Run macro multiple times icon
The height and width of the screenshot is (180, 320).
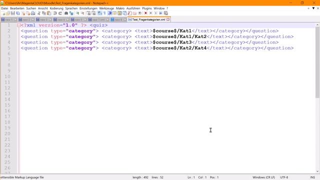click(x=161, y=13)
